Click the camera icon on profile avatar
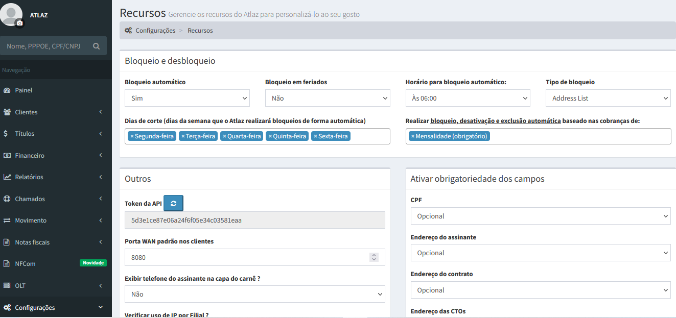This screenshot has width=676, height=318. tap(20, 23)
